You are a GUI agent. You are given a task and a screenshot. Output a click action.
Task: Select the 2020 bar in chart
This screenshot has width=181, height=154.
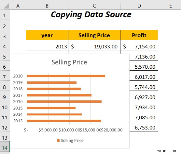tap(66, 76)
